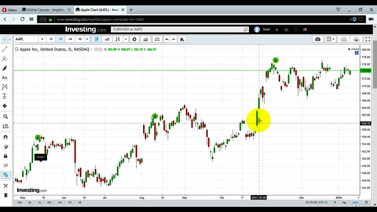Open the indicators menu icon
This screenshot has height=212, width=377.
pos(145,39)
